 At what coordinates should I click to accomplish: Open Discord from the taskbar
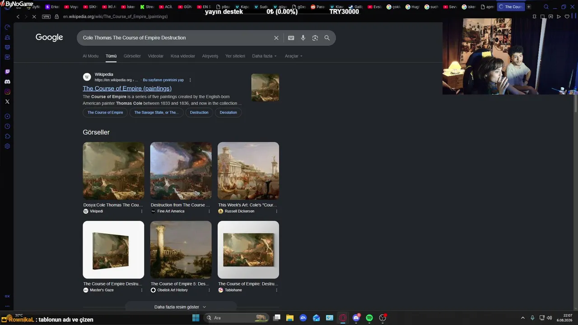pos(356,318)
